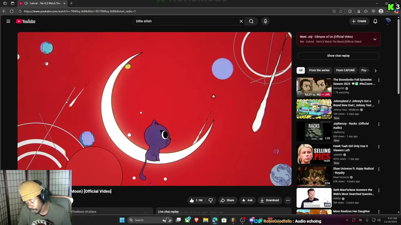Open options for Shae Universe video
Viewport: 401px width, 225px height.
coord(379,169)
